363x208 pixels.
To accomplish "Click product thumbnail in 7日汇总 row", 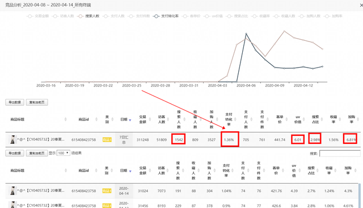I will [12, 139].
